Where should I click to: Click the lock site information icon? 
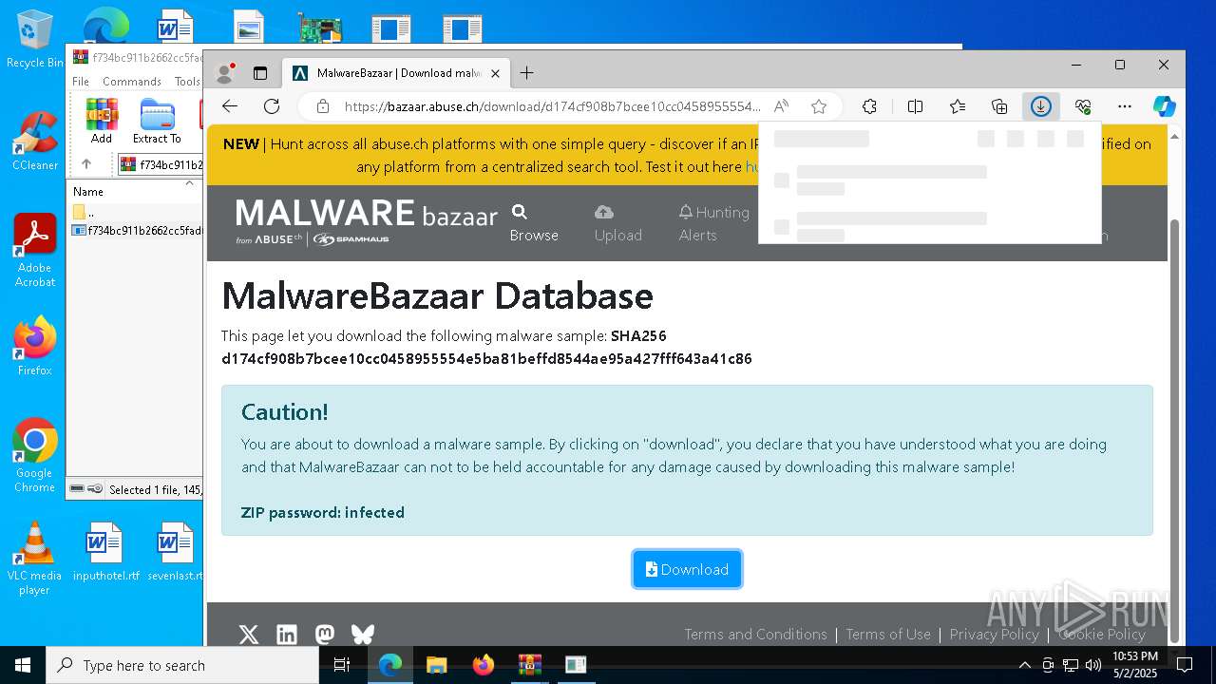pos(323,106)
